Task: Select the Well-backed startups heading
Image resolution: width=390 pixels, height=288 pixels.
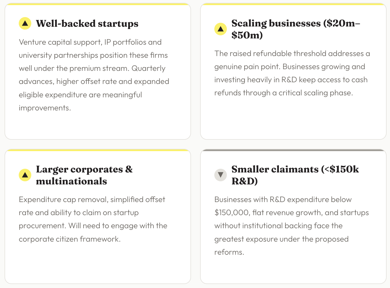Action: [87, 24]
